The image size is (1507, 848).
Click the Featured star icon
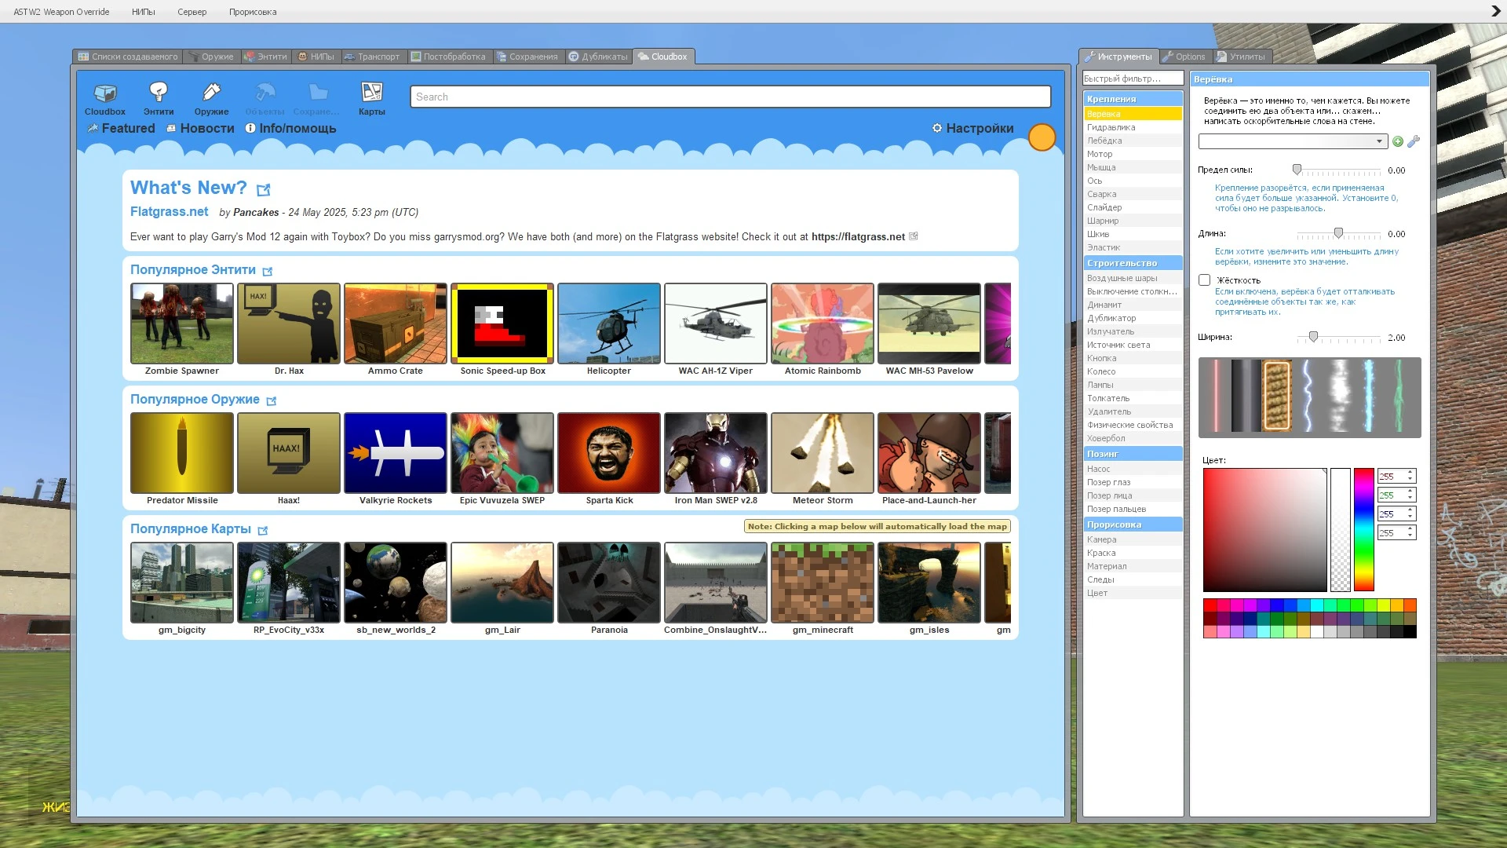coord(92,128)
